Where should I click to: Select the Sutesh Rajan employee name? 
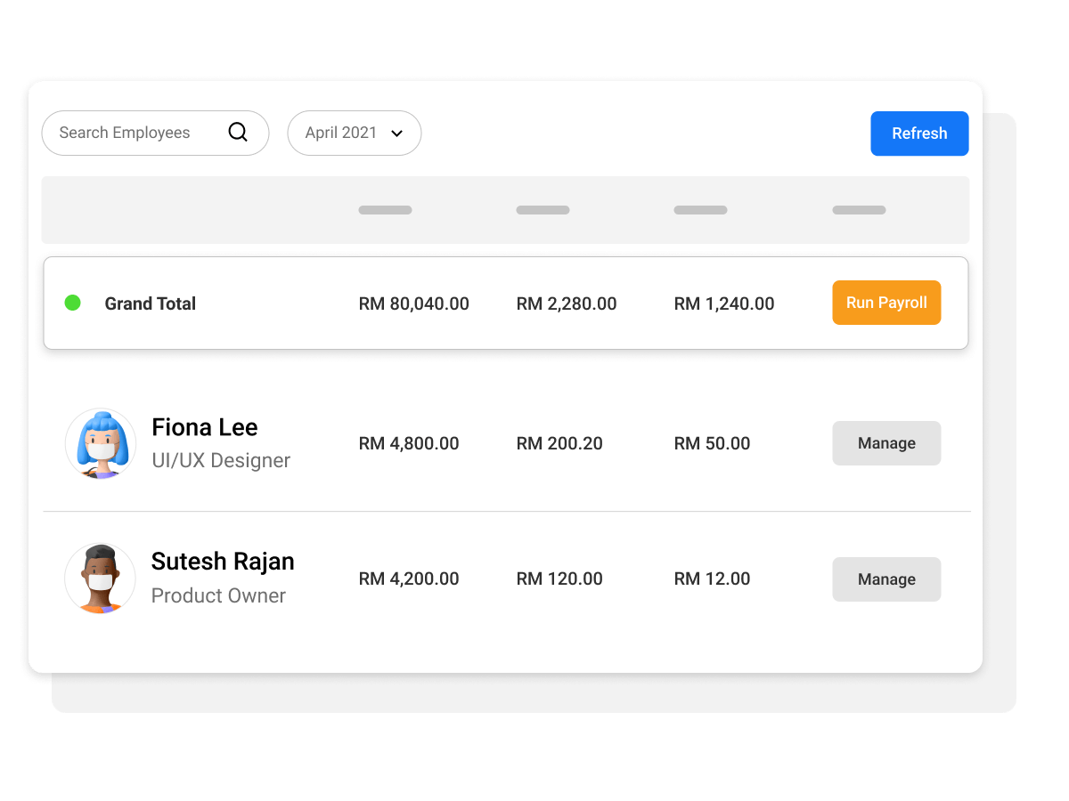(223, 562)
